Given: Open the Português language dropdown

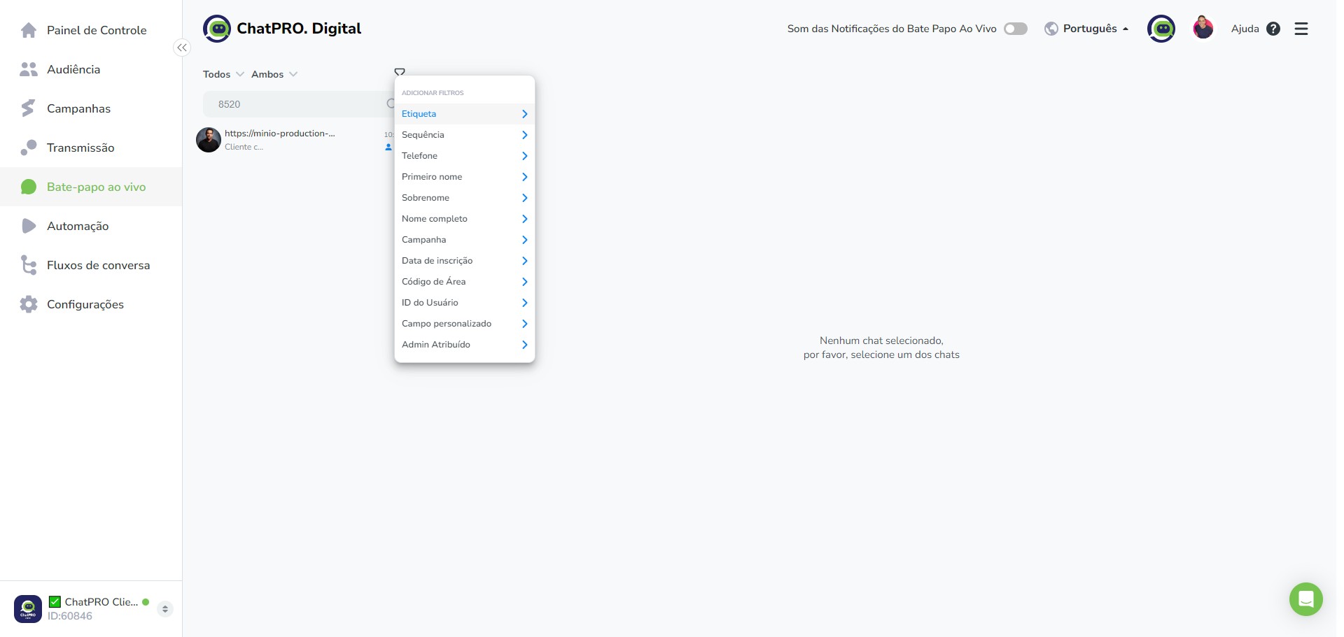Looking at the screenshot, I should click(x=1086, y=29).
